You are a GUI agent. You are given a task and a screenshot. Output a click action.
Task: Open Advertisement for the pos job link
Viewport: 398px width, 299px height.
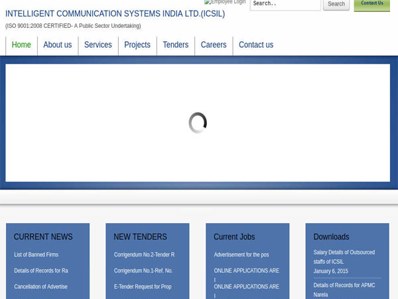tap(241, 255)
